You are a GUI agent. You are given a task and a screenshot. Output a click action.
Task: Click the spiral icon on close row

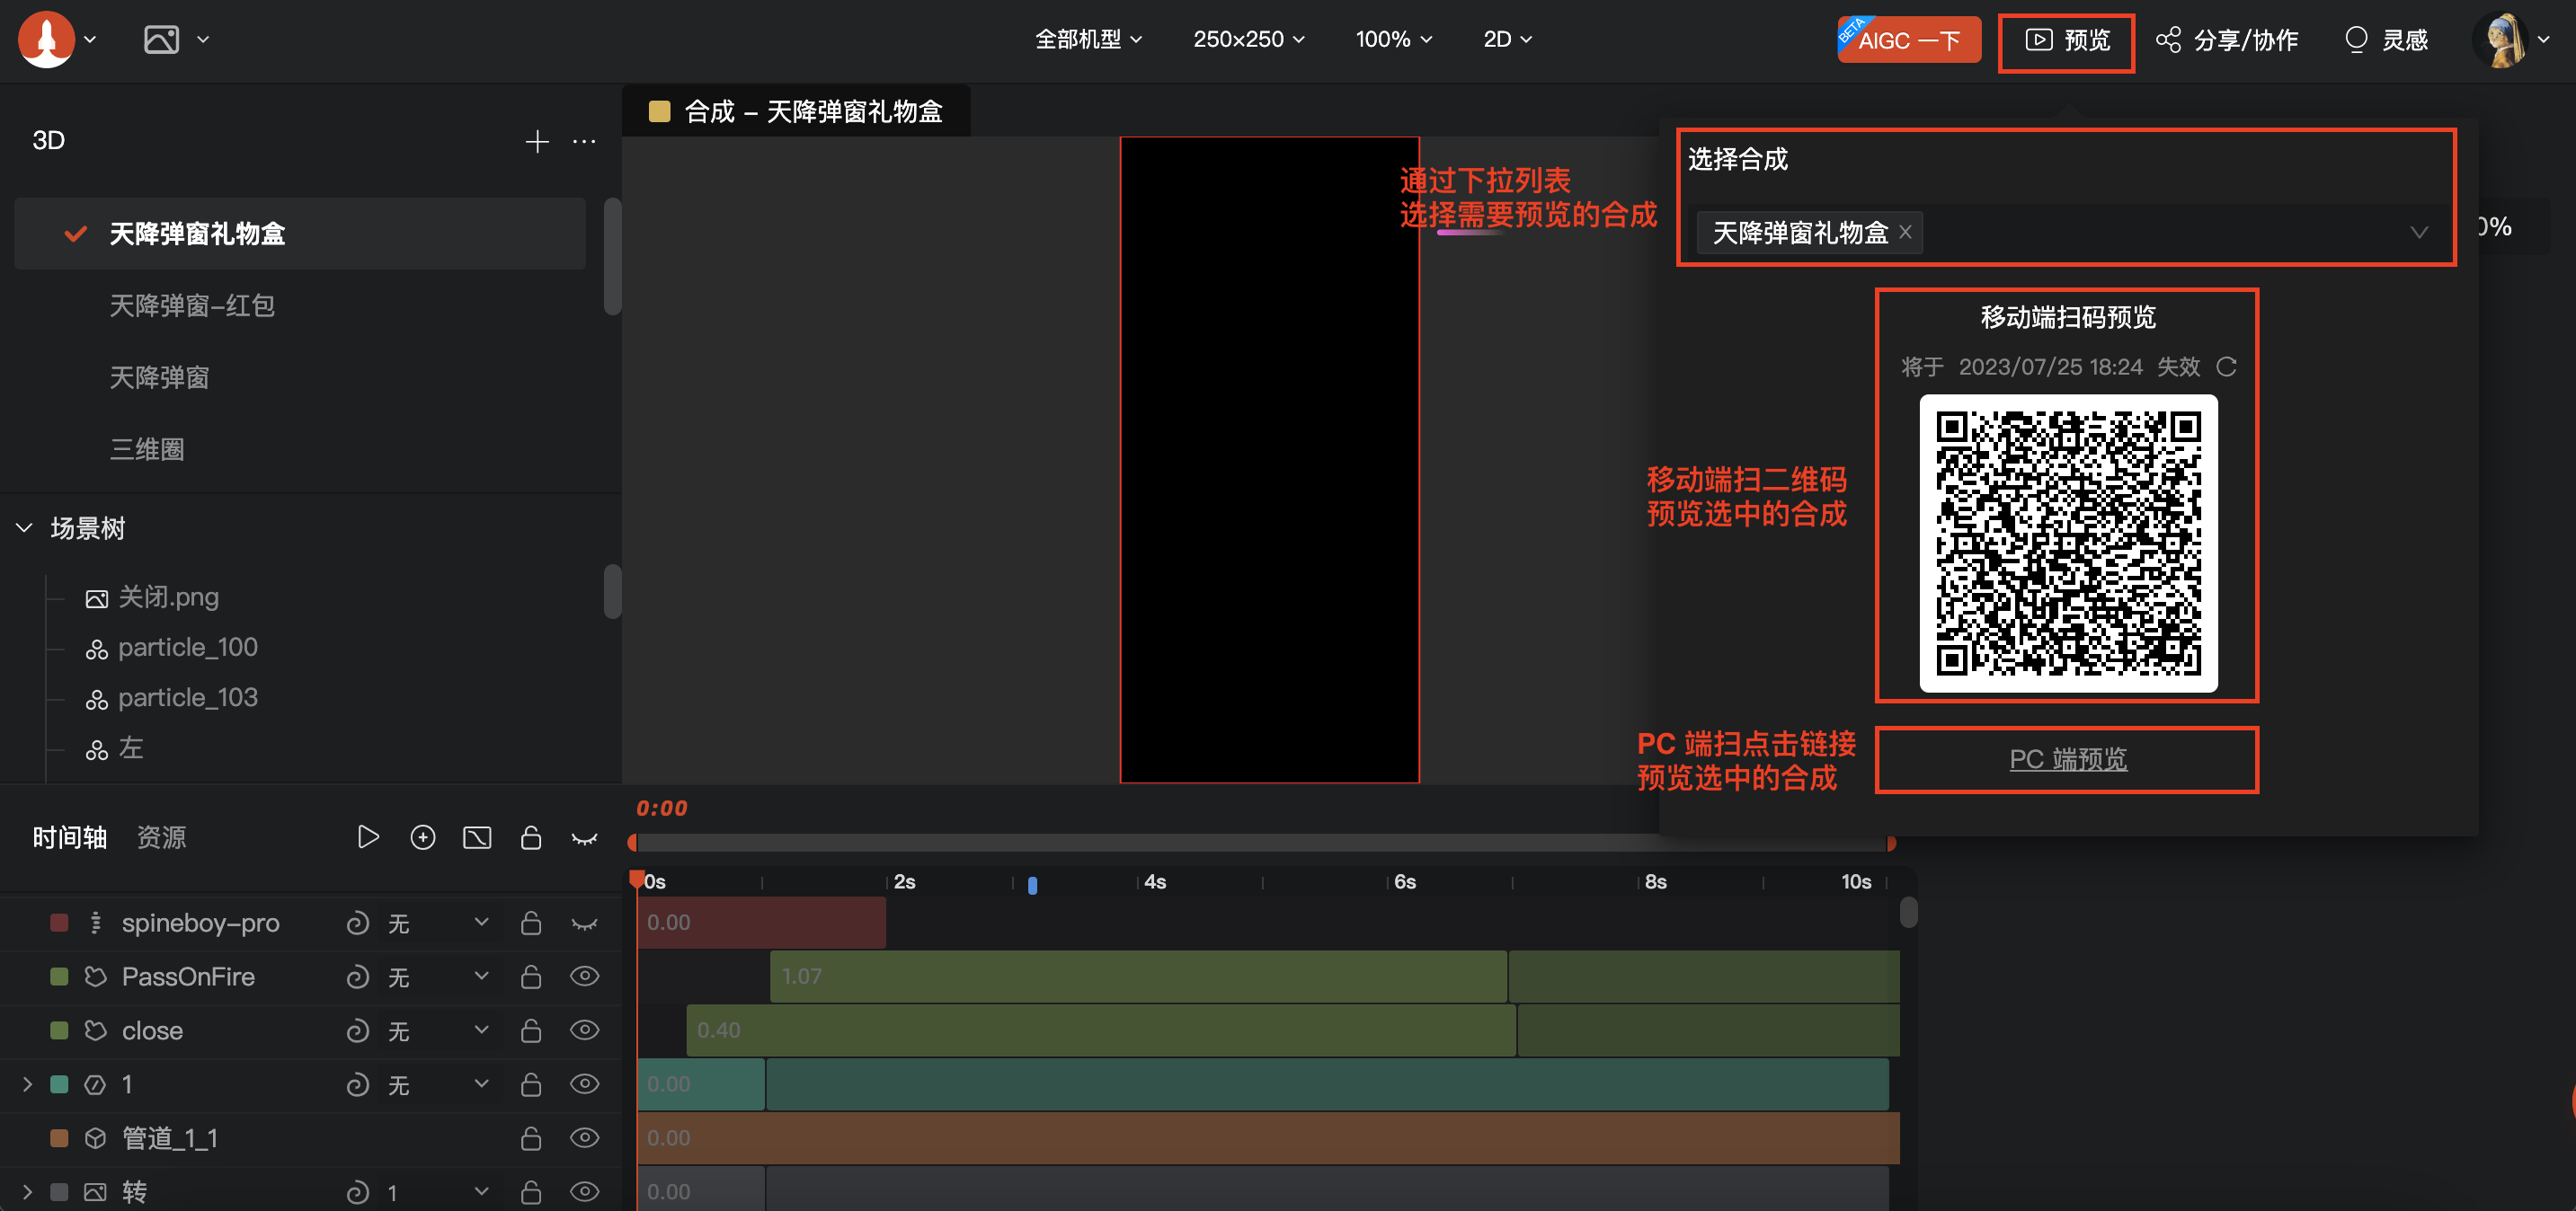click(357, 1031)
